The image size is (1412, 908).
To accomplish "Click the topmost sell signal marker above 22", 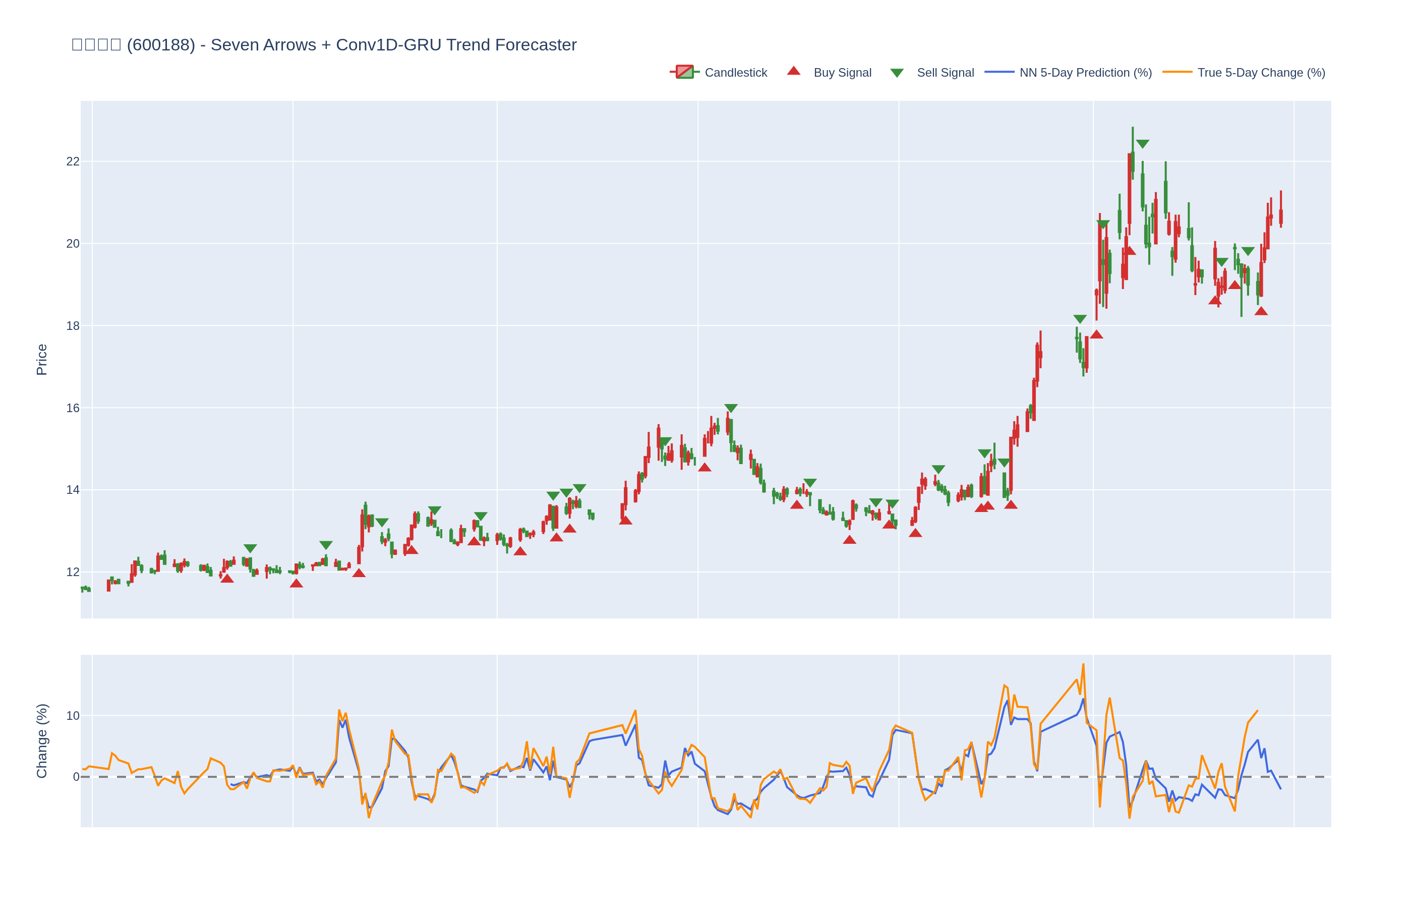I will 1142,144.
